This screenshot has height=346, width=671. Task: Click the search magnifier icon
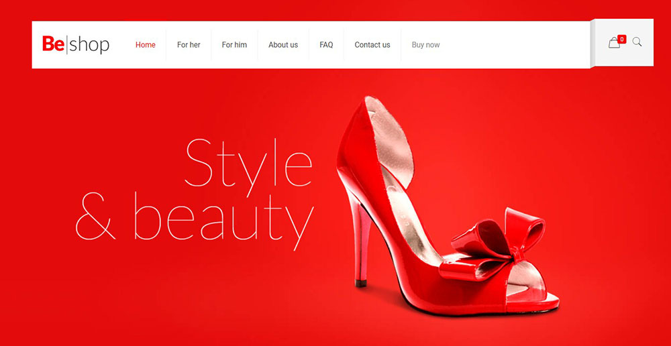pos(637,42)
